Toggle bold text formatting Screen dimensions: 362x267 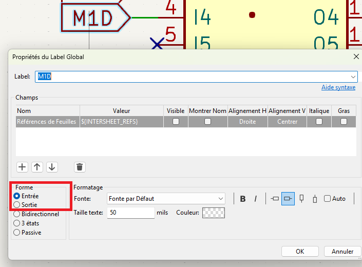tap(243, 199)
